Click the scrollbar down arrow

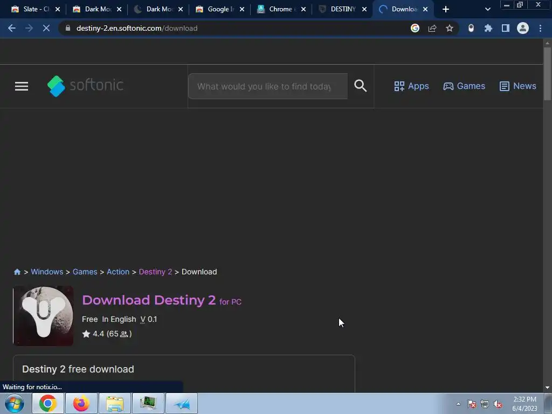547,388
